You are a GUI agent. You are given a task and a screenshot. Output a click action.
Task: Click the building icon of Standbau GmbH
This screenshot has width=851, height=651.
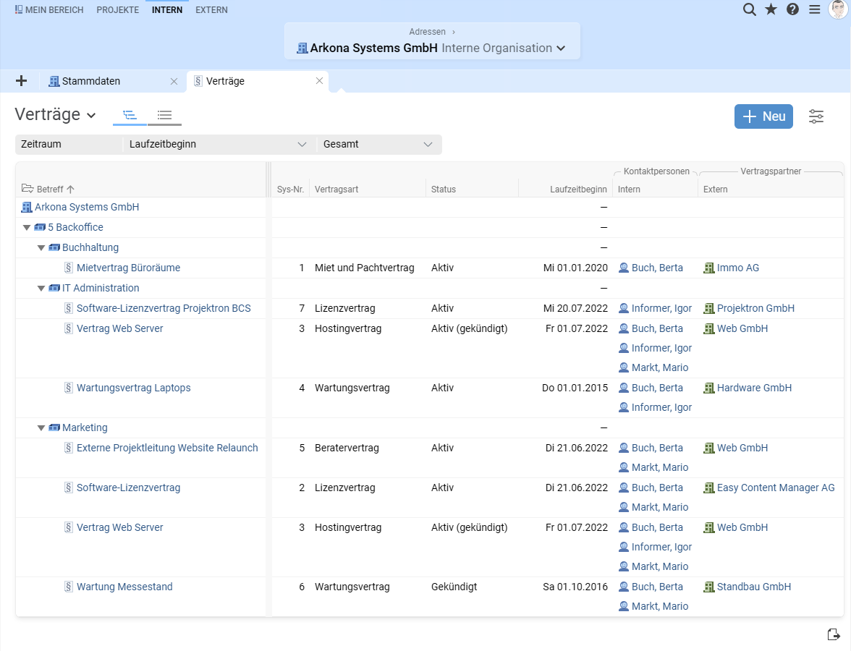709,587
